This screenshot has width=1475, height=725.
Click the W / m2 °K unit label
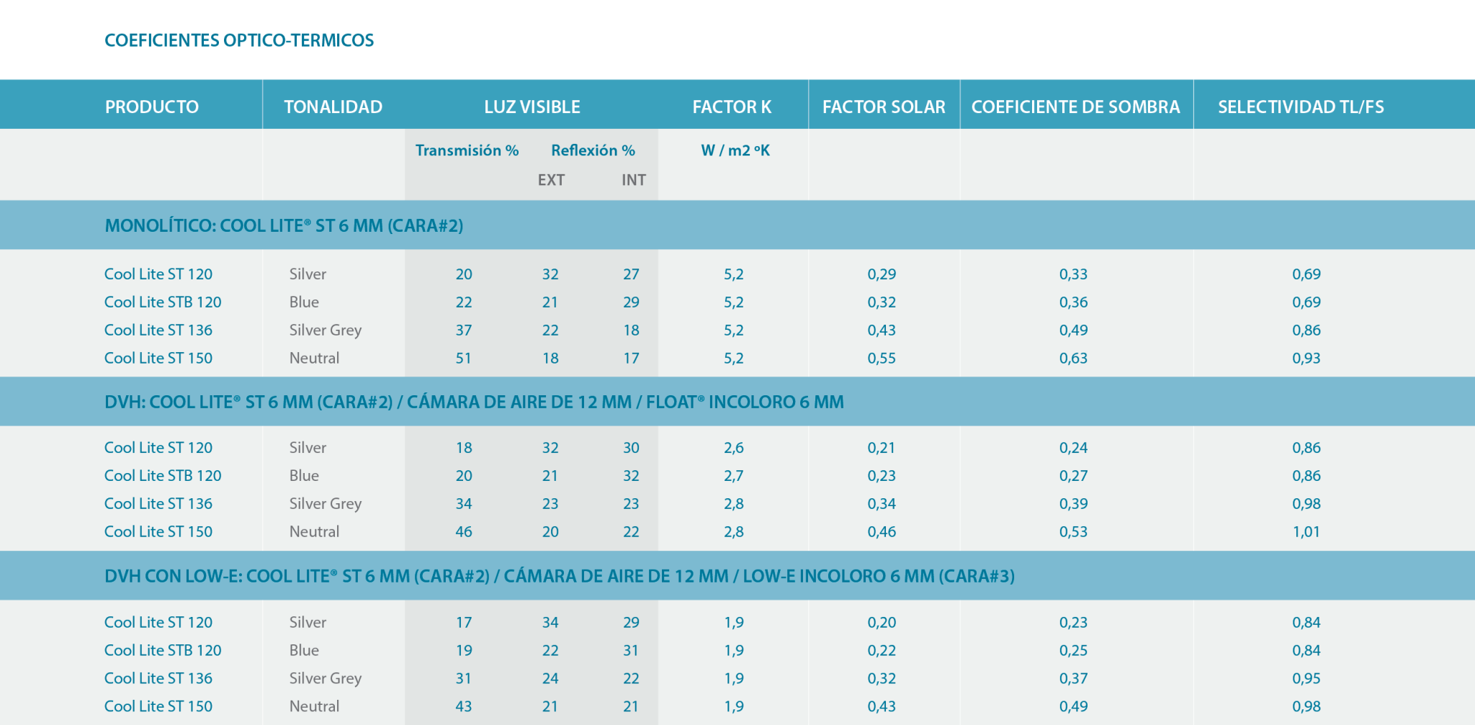735,150
